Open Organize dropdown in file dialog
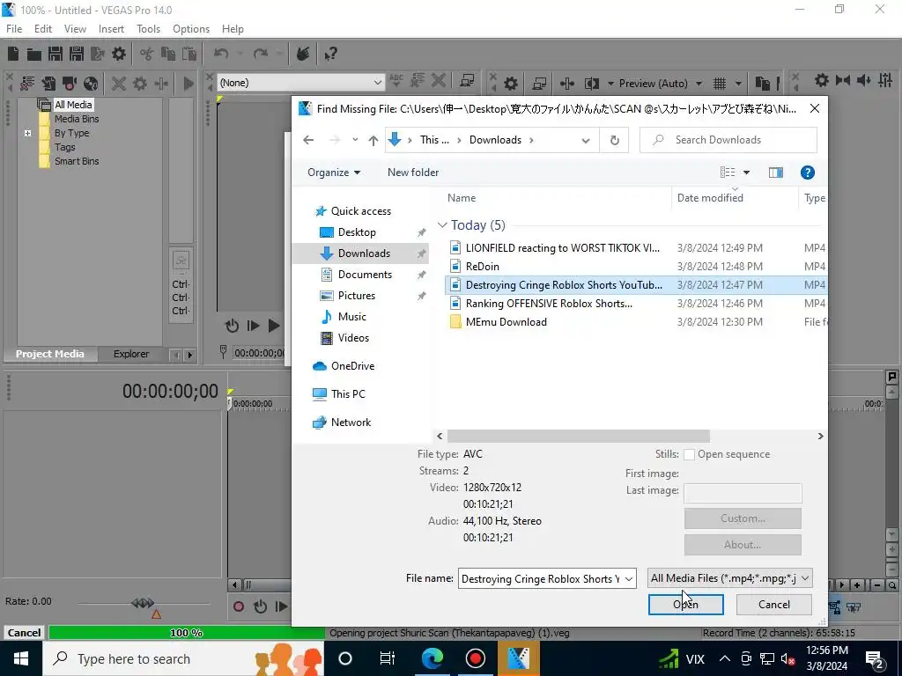902x676 pixels. [334, 173]
